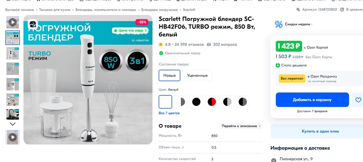This screenshot has height=162, width=363.
Task: Click the star rating icon
Action: coord(161,44)
